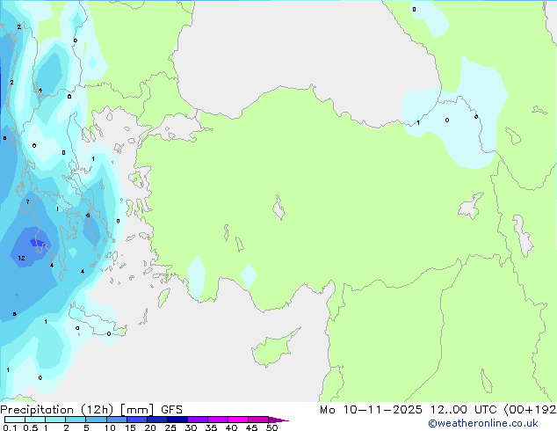Image resolution: width=557 pixels, height=431 pixels.
Task: Click the island of Crete on the map
Action: tap(97, 322)
